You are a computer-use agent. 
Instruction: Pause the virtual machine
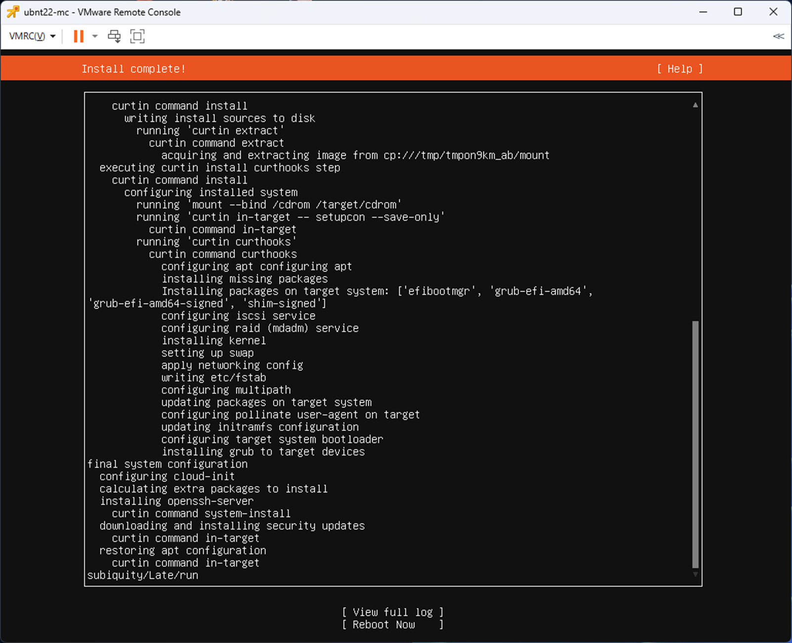point(79,36)
